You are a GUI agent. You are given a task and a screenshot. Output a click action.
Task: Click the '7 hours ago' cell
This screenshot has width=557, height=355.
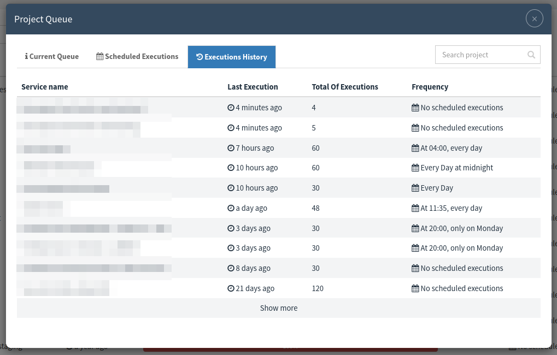click(x=251, y=148)
